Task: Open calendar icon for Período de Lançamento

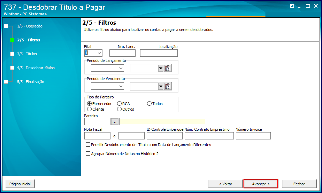Action: (x=168, y=68)
